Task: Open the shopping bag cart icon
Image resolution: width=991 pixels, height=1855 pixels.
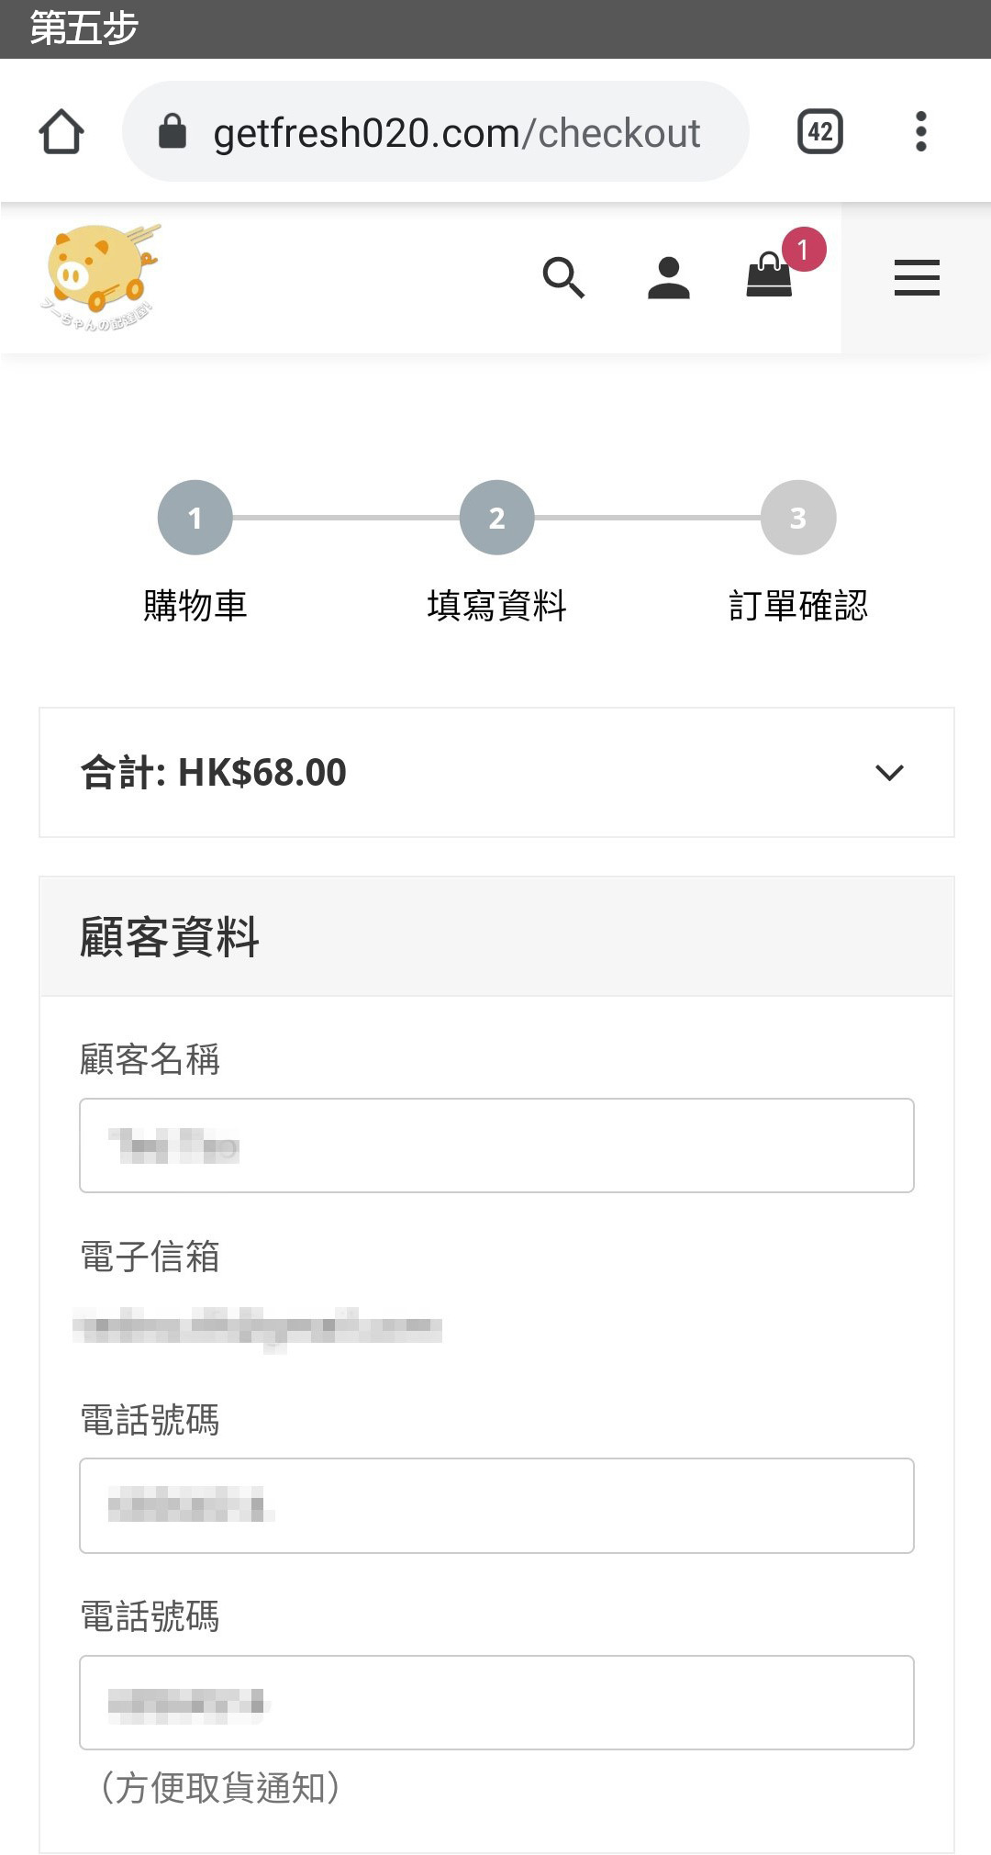Action: coord(771,275)
